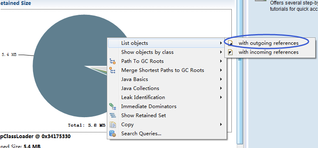This screenshot has width=318, height=148.
Task: Click the Merge Shortest Paths icon
Action: [x=113, y=70]
